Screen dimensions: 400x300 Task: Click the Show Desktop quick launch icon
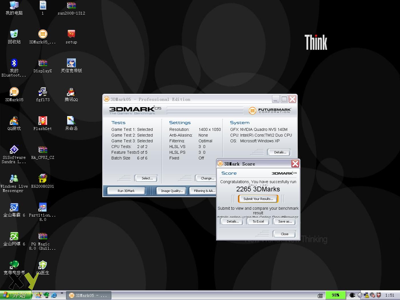[39, 295]
